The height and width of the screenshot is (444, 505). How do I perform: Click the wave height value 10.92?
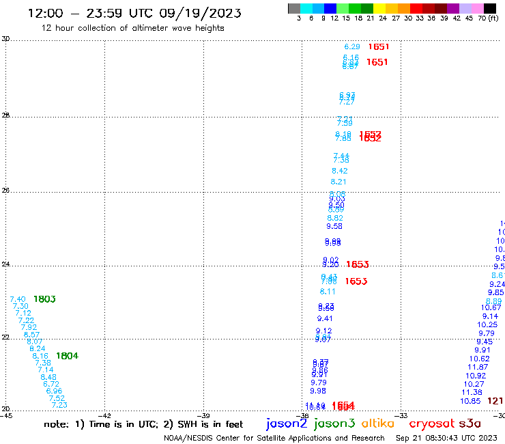(x=476, y=376)
